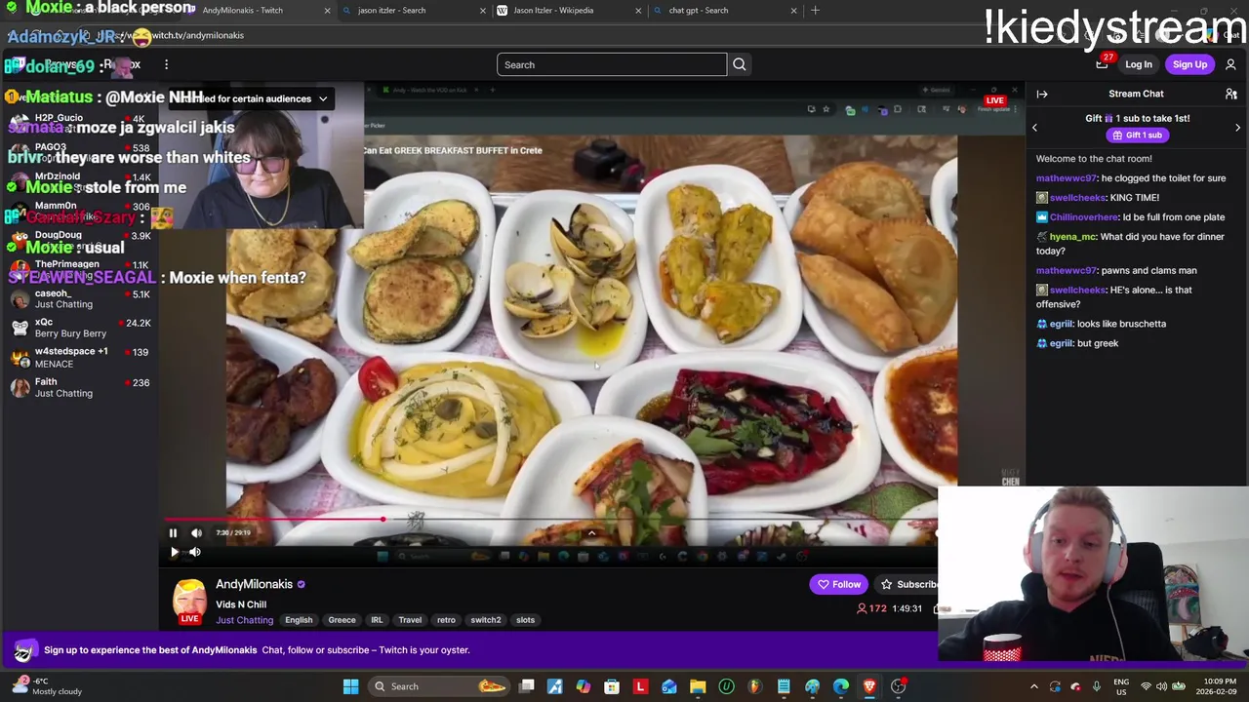Viewport: 1249px width, 702px height.
Task: Open the green uTorrent taskbar icon
Action: [726, 686]
